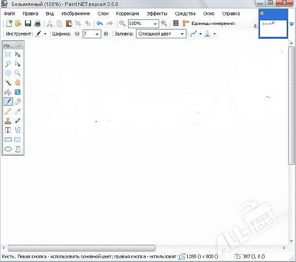Screen dimensions: 296x262
Task: Select the Ellipse shape tool
Action: [x=8, y=149]
